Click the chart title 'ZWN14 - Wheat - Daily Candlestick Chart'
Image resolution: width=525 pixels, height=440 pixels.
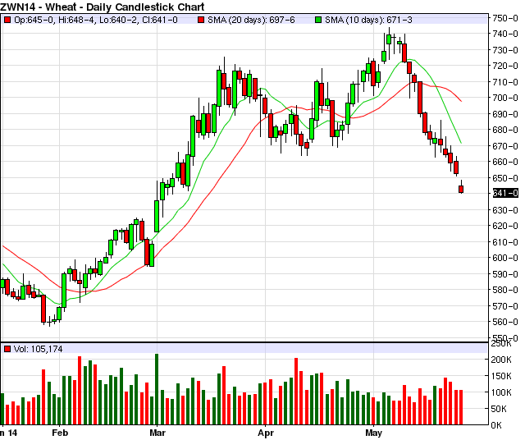(103, 7)
